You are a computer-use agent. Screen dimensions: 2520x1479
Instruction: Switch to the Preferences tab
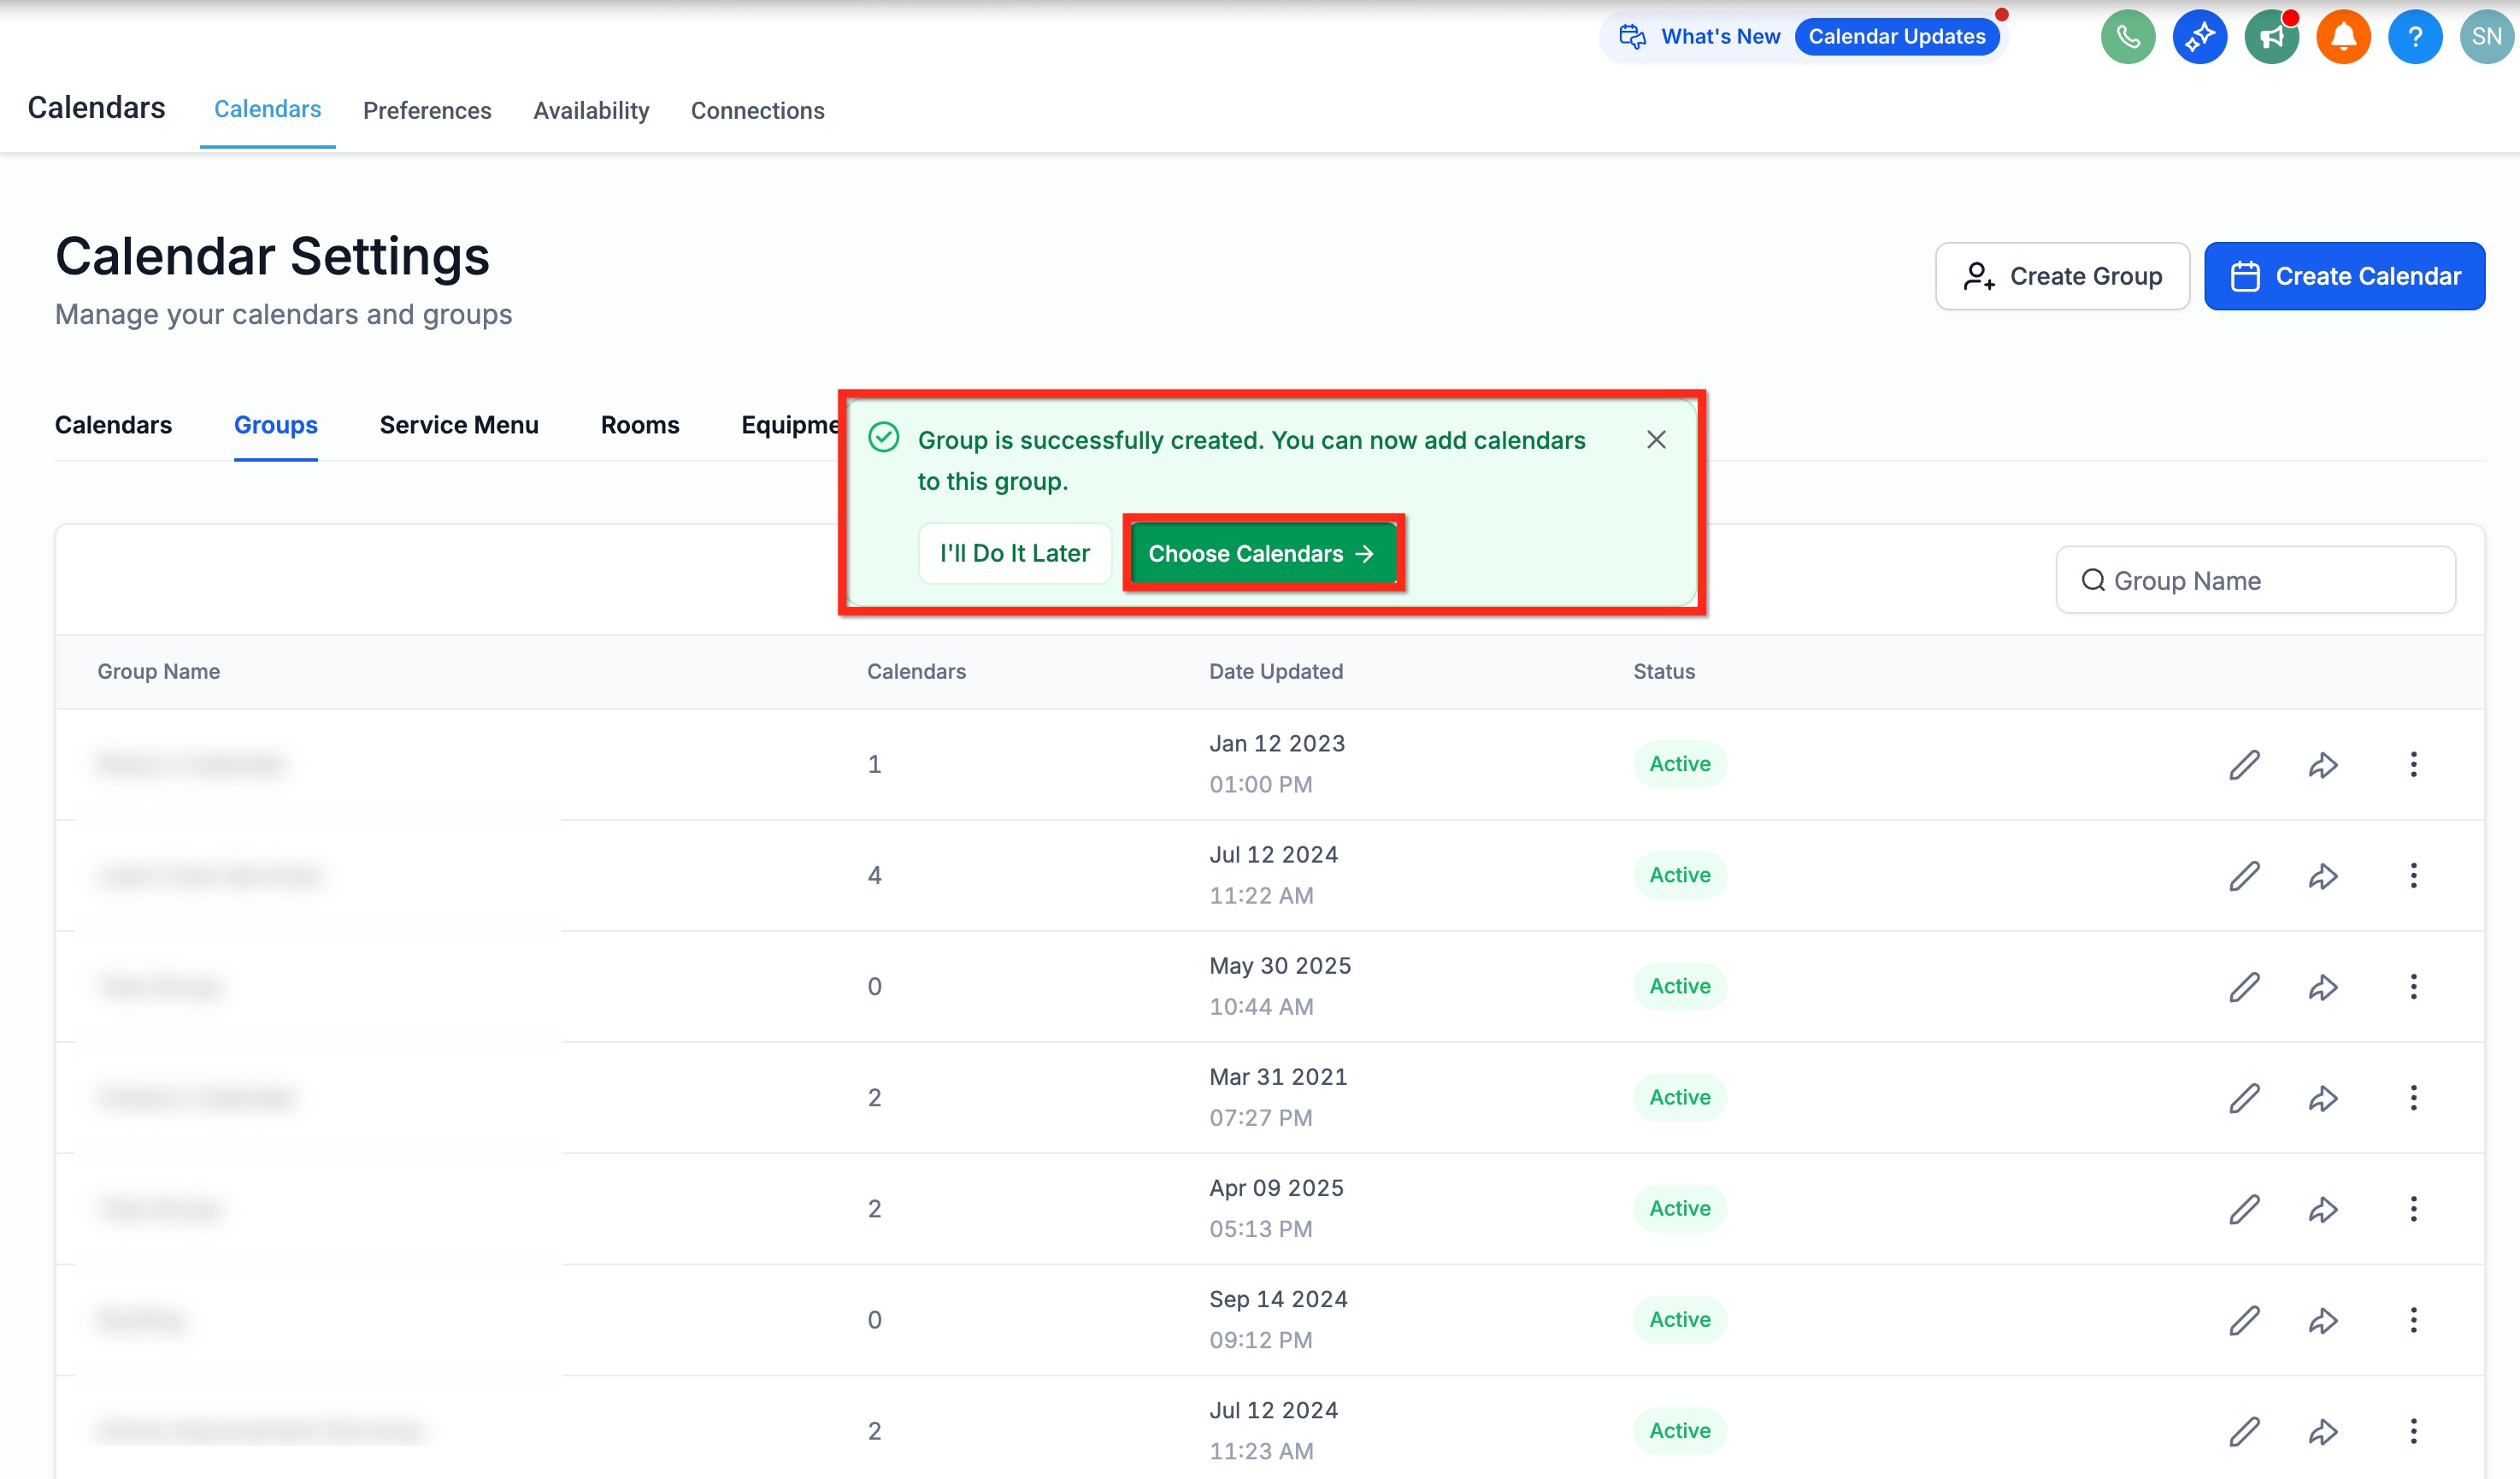[427, 111]
